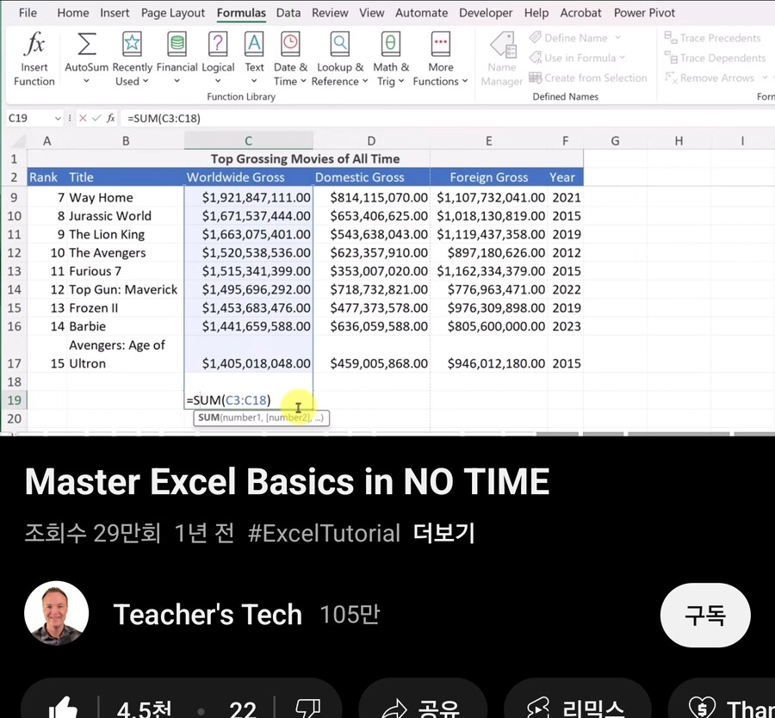Image resolution: width=775 pixels, height=718 pixels.
Task: Select the Foreign Gross header cell
Action: click(488, 177)
